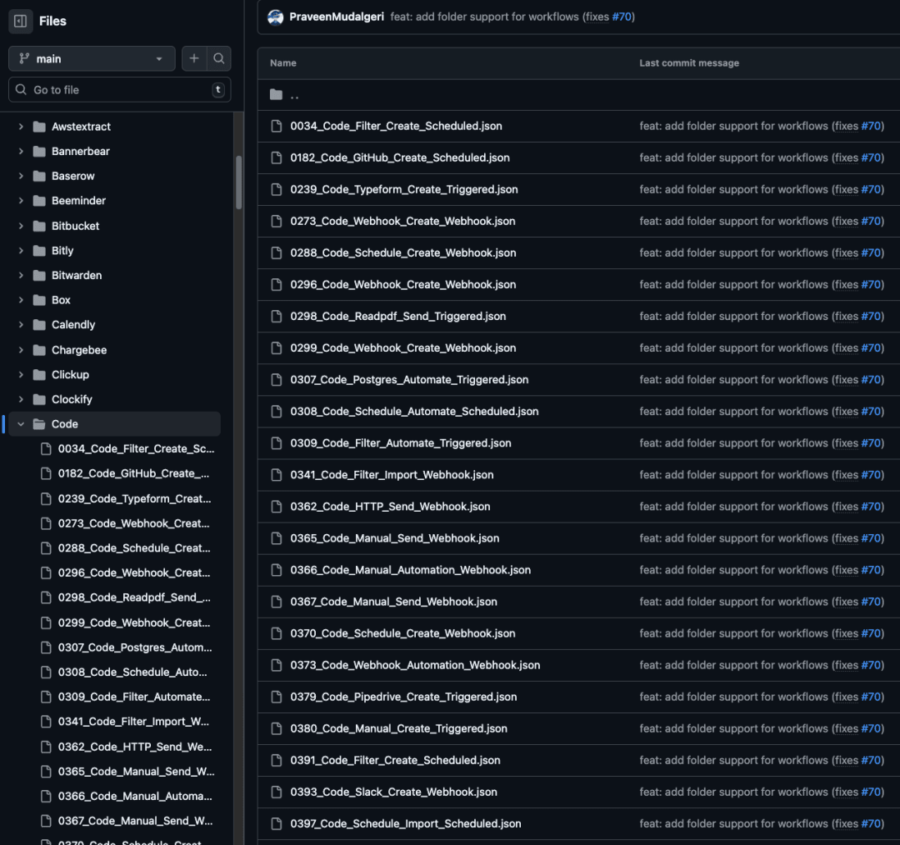Click file icon for 0365_Code_Manual_Send_Webhook.json
900x845 pixels.
[276, 537]
